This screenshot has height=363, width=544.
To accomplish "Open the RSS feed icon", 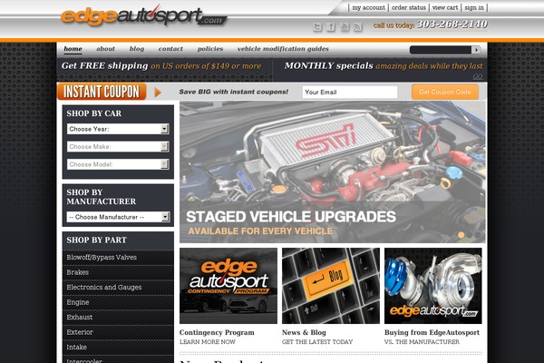I will pos(357,26).
